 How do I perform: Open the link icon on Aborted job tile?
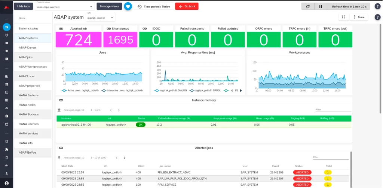click(61, 28)
